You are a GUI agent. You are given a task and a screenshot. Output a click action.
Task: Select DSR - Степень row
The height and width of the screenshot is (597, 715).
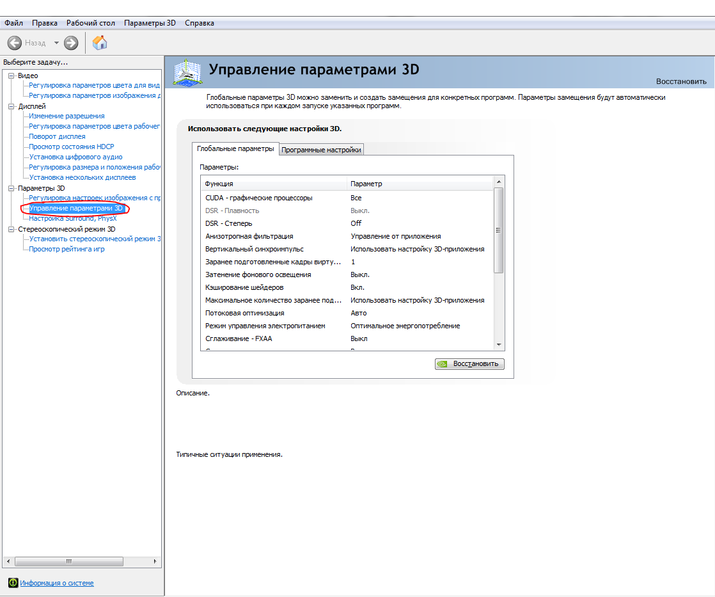click(347, 223)
